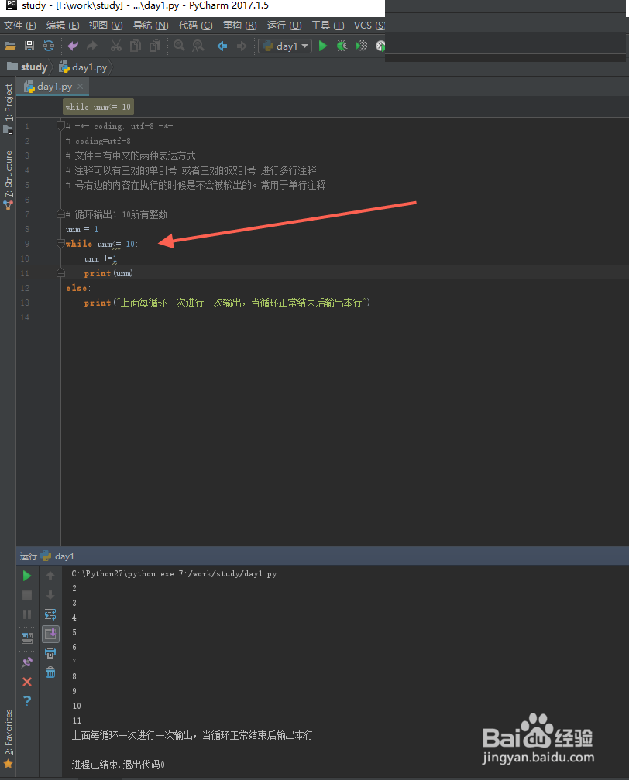
Task: Toggle soft-wrap in the Run console
Action: 50,614
